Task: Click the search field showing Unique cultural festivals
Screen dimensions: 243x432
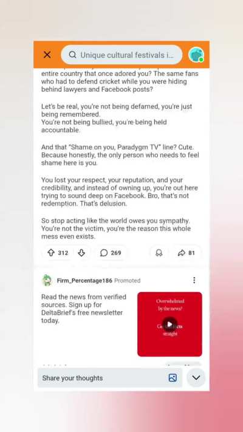Action: 122,55
